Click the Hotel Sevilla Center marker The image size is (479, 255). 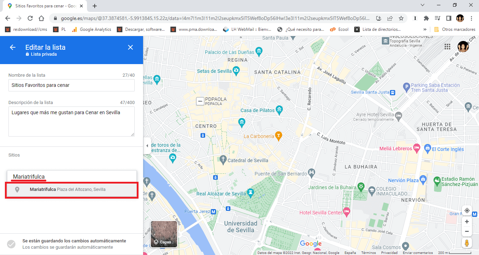point(346,211)
